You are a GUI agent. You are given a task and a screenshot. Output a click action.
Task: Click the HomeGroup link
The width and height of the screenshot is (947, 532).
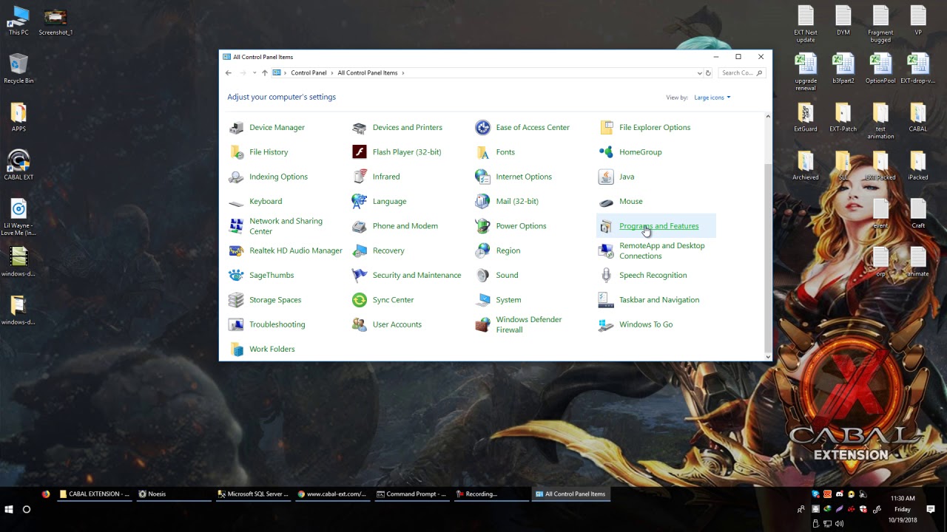[641, 152]
